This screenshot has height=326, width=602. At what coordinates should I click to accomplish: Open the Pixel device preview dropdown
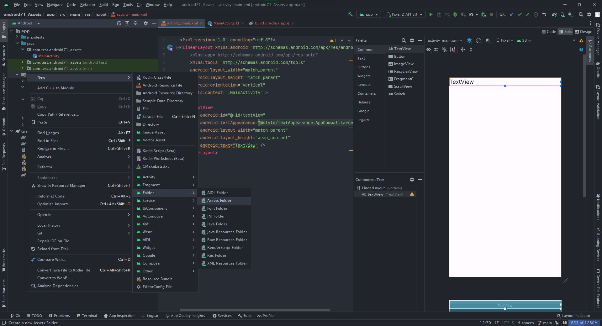click(504, 40)
